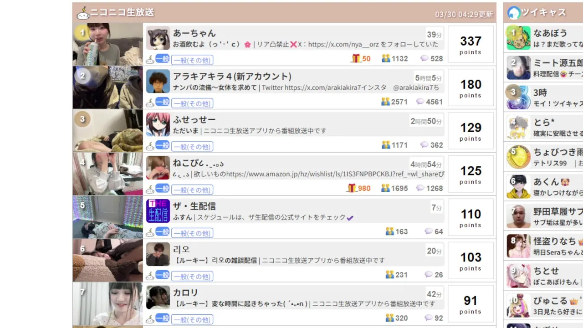Click the gift icon showing 980 points
The height and width of the screenshot is (328, 583).
(x=352, y=188)
